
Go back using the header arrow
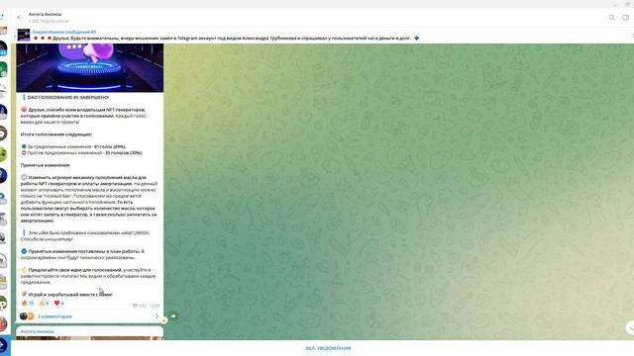pos(20,18)
